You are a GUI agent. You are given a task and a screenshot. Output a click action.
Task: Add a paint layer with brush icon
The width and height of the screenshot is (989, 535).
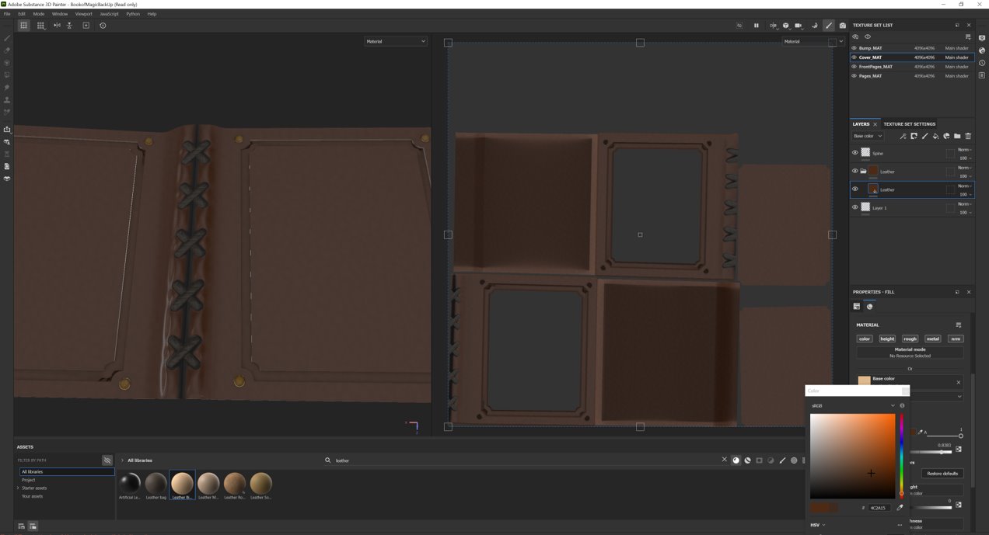point(924,136)
